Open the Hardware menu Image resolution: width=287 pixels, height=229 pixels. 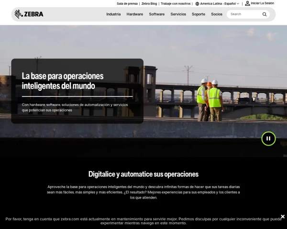coord(135,14)
